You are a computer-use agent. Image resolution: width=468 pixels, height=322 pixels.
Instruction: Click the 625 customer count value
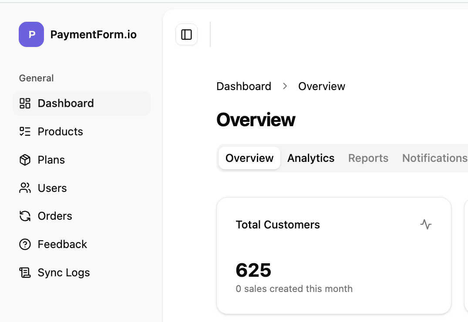[253, 270]
